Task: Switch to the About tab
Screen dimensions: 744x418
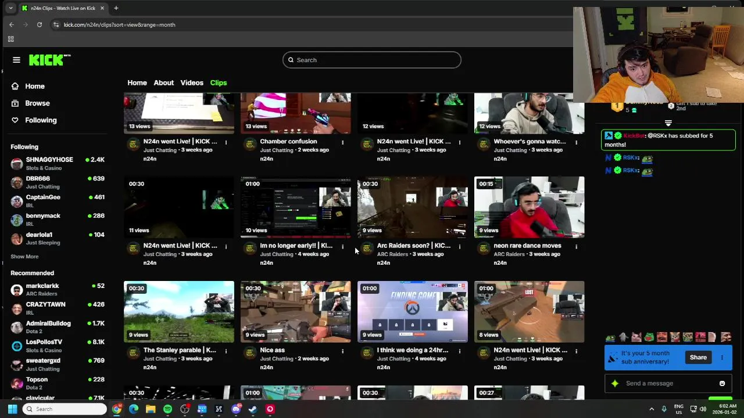Action: click(163, 83)
